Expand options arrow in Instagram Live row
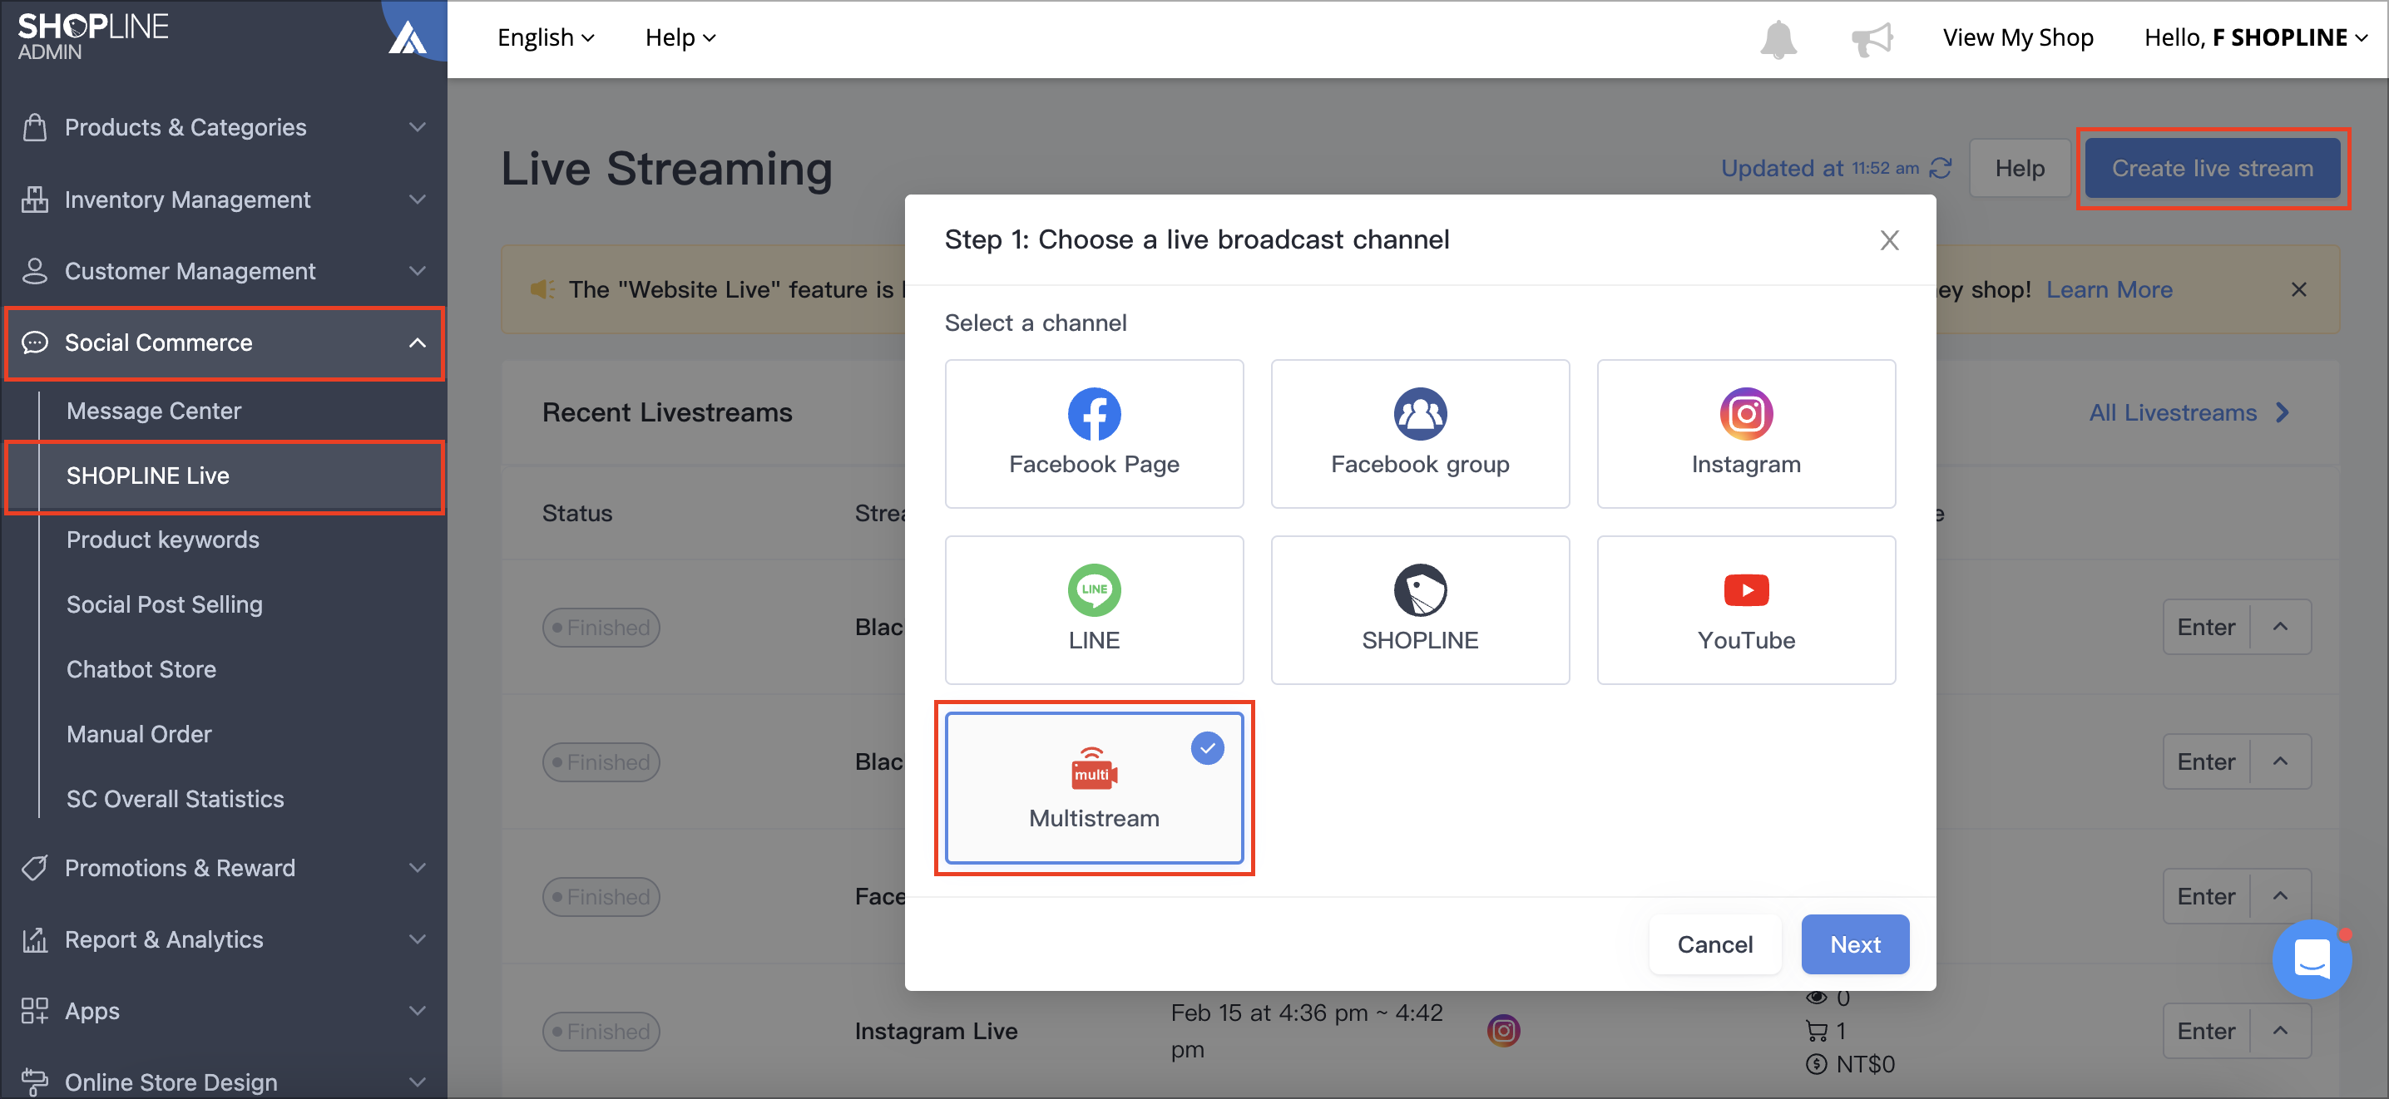2389x1099 pixels. point(2279,1031)
